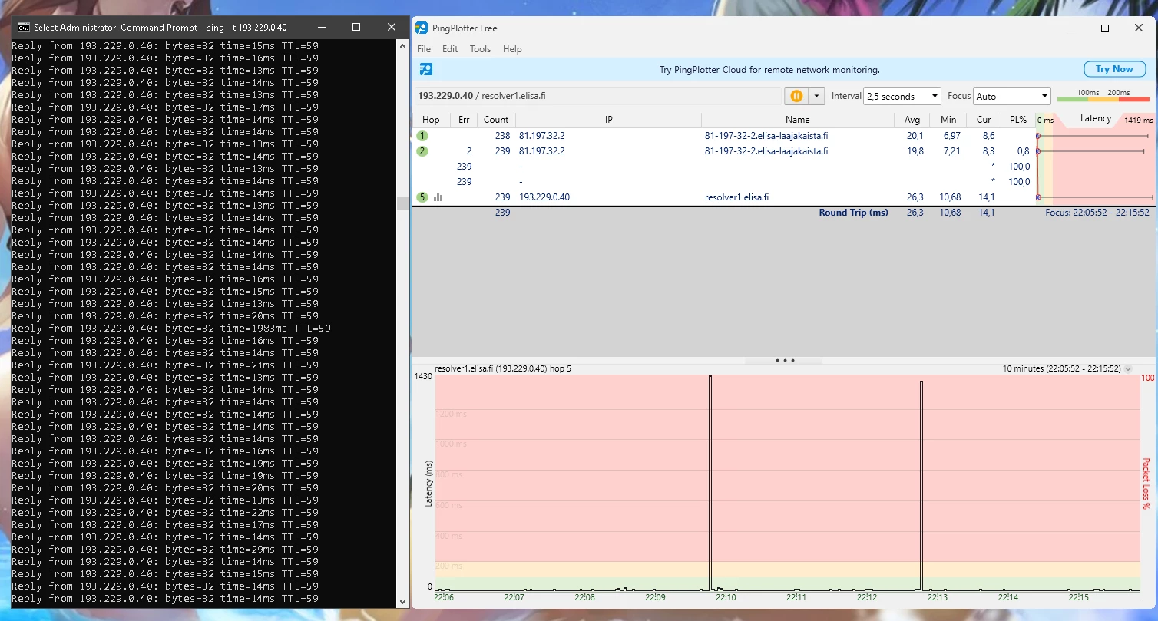Click the time=1983ms reply line in Command Prompt

coord(171,329)
